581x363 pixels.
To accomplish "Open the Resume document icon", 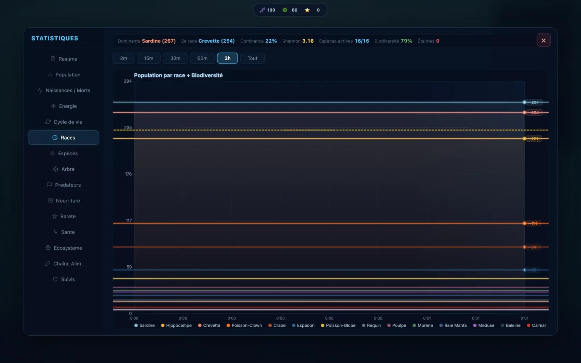I will pos(53,59).
